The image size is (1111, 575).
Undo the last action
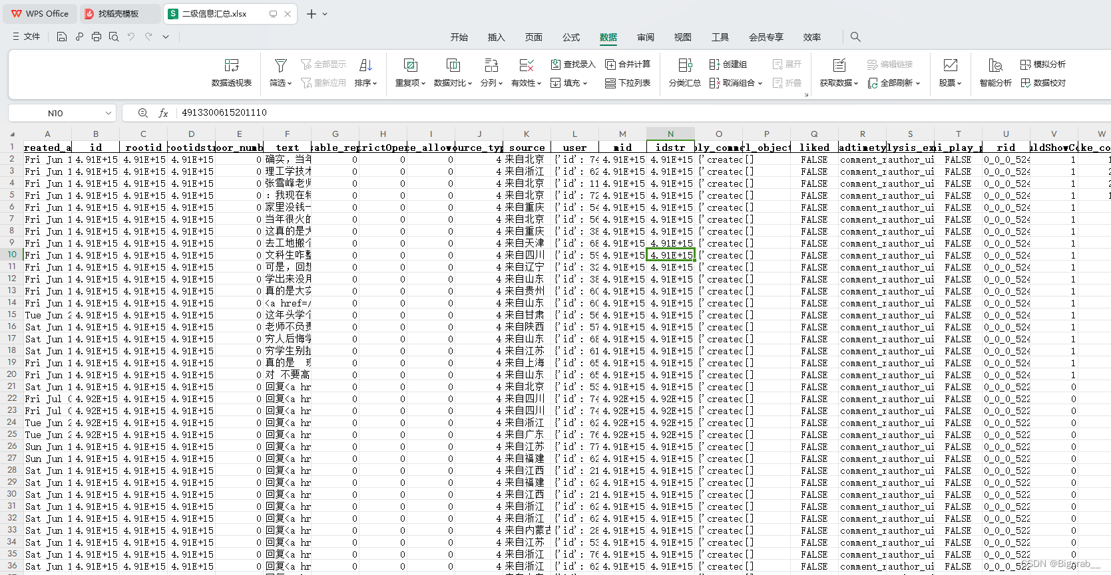(x=131, y=37)
